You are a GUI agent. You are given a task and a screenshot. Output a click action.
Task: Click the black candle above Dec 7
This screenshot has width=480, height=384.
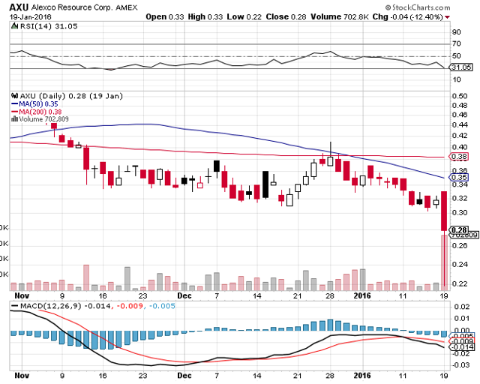[x=217, y=166]
